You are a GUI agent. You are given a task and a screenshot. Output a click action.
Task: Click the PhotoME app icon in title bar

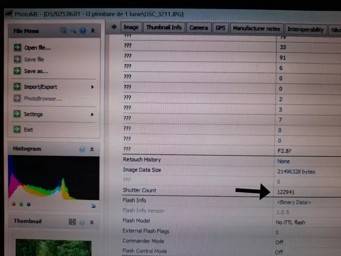(9, 14)
